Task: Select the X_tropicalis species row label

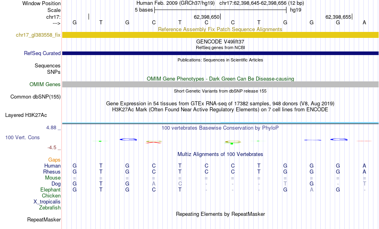Action: pos(47,202)
